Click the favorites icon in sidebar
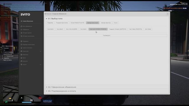This screenshot has width=189, height=106. 21,29
